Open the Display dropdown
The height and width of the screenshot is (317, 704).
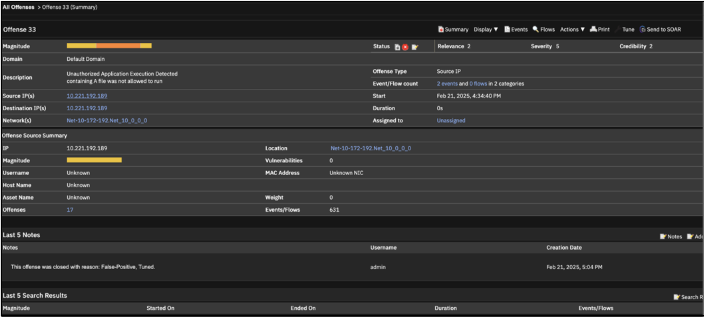tap(485, 29)
